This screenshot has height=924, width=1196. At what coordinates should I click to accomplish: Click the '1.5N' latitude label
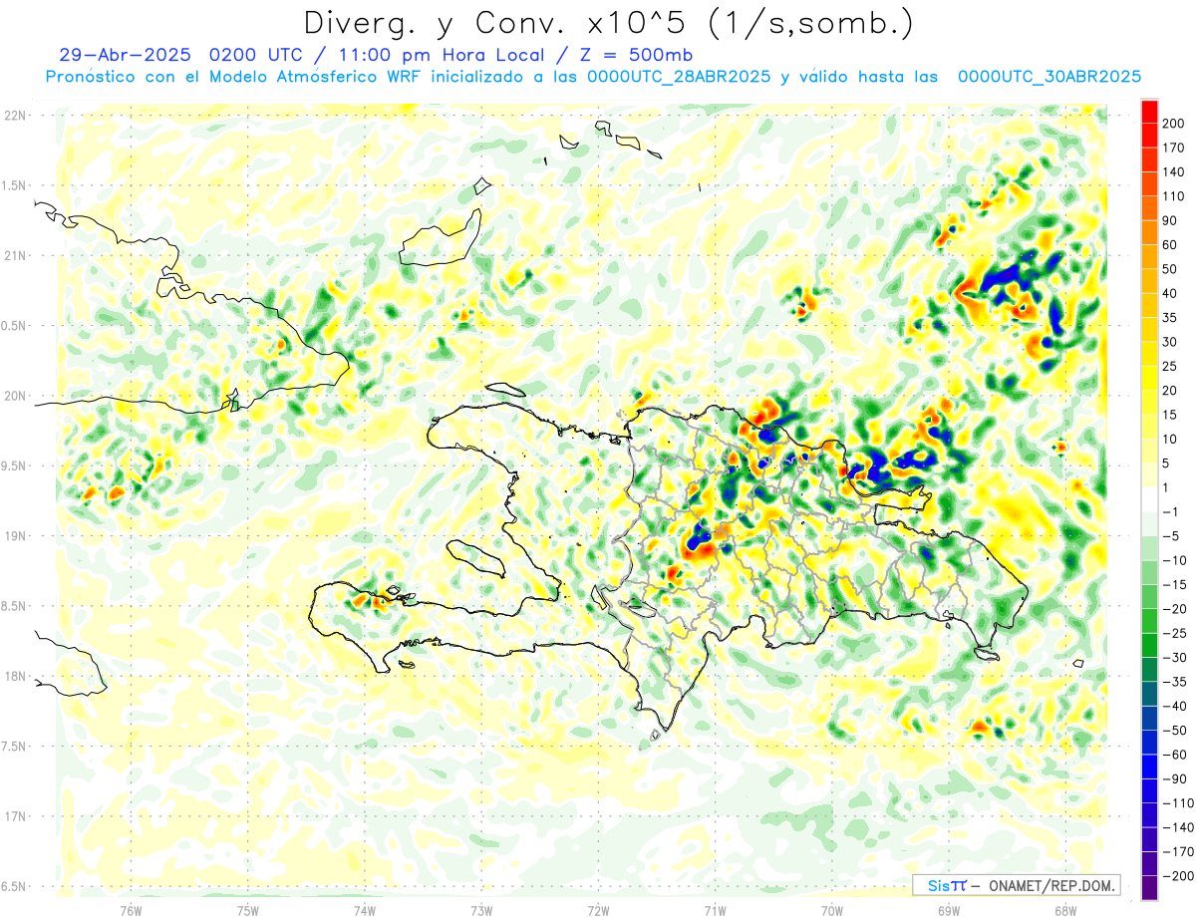(16, 185)
